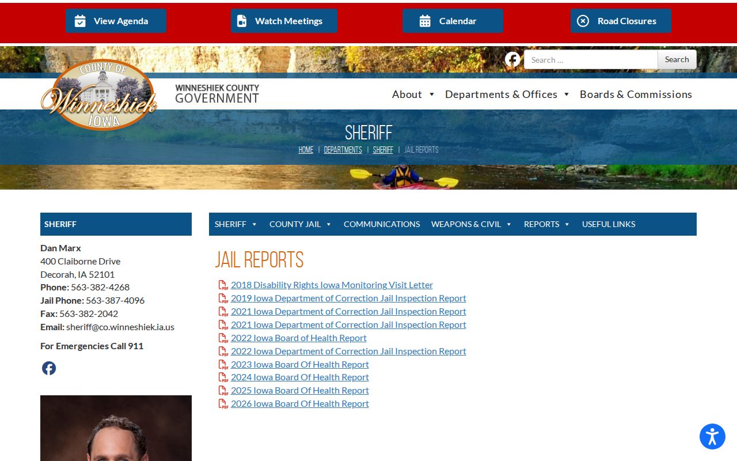Focus the site Search input field
This screenshot has width=737, height=461.
coord(591,59)
